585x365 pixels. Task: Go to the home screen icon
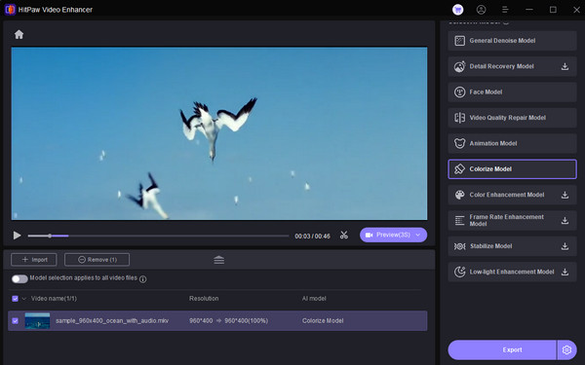click(x=19, y=35)
